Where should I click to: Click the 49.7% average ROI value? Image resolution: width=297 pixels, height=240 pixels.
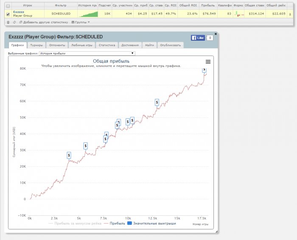pyautogui.click(x=170, y=14)
